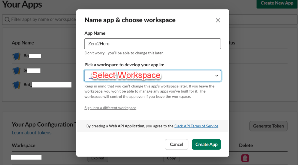This screenshot has width=298, height=165.
Task: Click the Expired status button
Action: [97, 158]
